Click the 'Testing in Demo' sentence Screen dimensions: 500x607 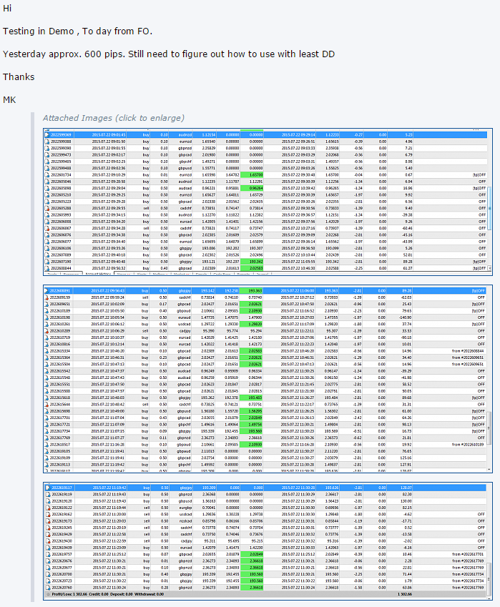pos(77,31)
